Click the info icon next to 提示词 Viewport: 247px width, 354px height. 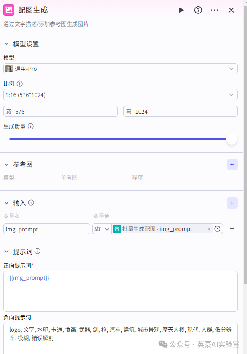pyautogui.click(x=37, y=251)
